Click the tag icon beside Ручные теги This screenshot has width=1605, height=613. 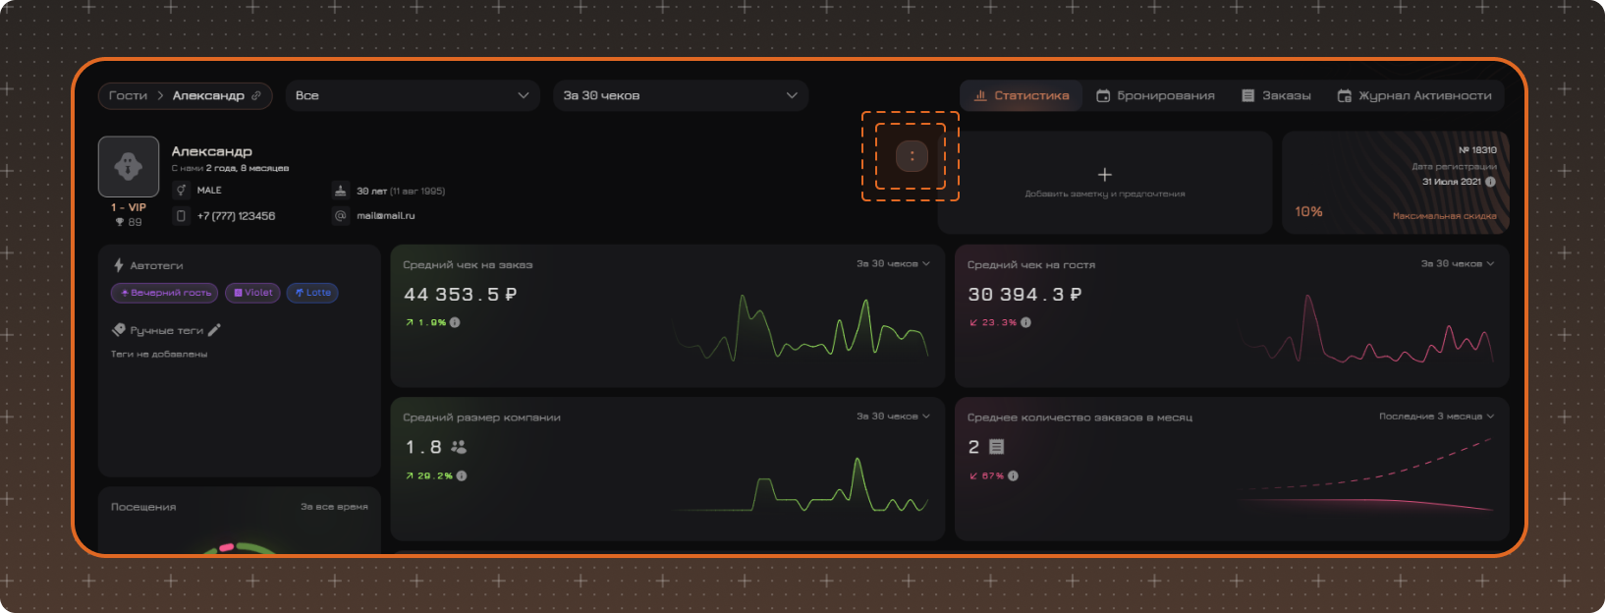point(119,330)
